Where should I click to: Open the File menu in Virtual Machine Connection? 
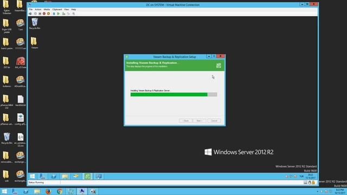point(31,10)
